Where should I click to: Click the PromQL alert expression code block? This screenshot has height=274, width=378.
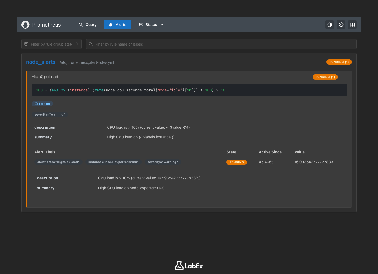[189, 90]
